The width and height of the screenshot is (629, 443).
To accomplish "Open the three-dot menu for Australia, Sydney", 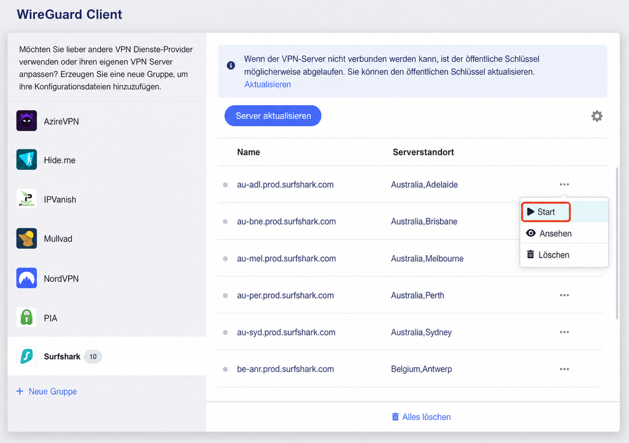I will point(565,333).
